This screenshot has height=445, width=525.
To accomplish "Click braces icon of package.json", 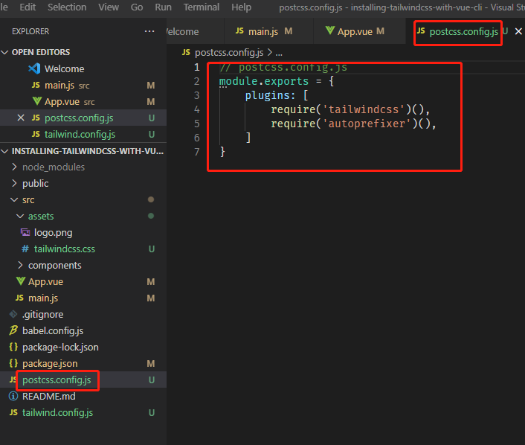I will pos(13,363).
